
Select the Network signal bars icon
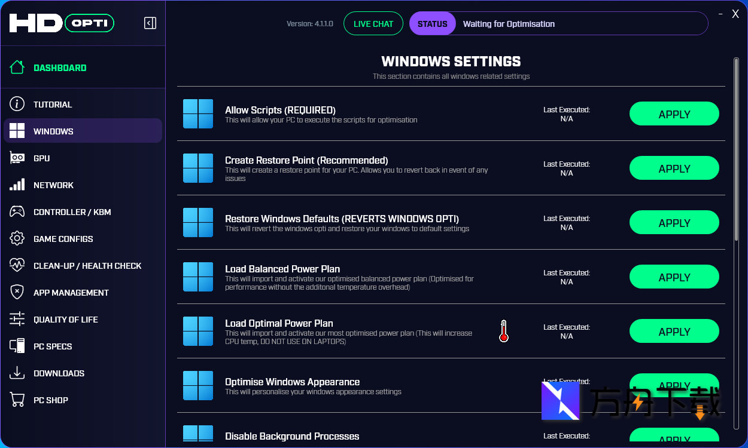coord(17,185)
